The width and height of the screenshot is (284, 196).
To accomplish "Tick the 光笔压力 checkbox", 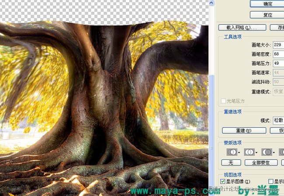I will [223, 101].
